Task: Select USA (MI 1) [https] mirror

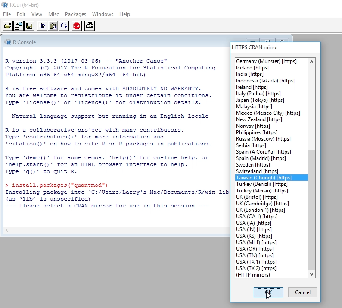Action: click(271, 242)
